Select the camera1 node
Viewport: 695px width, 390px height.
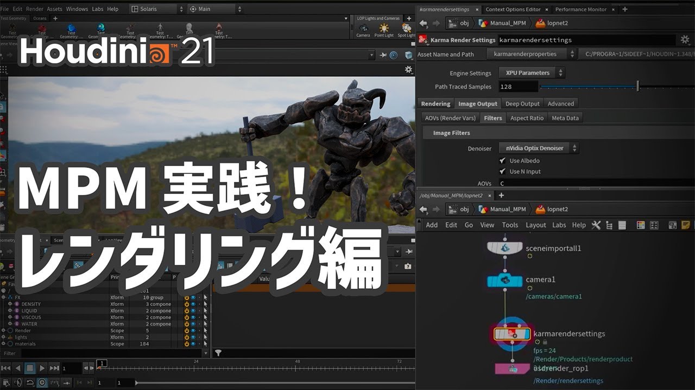(505, 280)
